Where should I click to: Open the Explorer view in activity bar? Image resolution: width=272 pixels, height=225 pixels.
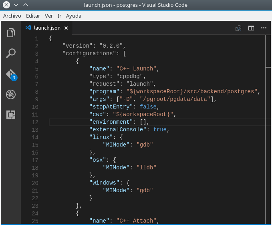(x=10, y=33)
